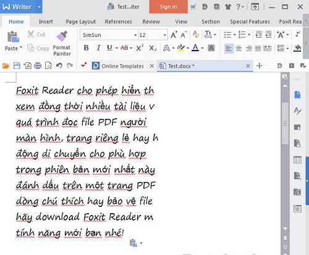The height and width of the screenshot is (255, 309).
Task: Set justified text alignment
Action: tap(258, 49)
